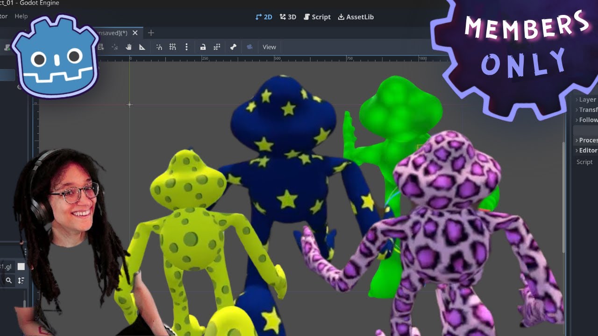This screenshot has height=336, width=598.
Task: Expand the Transform property section
Action: coord(586,110)
